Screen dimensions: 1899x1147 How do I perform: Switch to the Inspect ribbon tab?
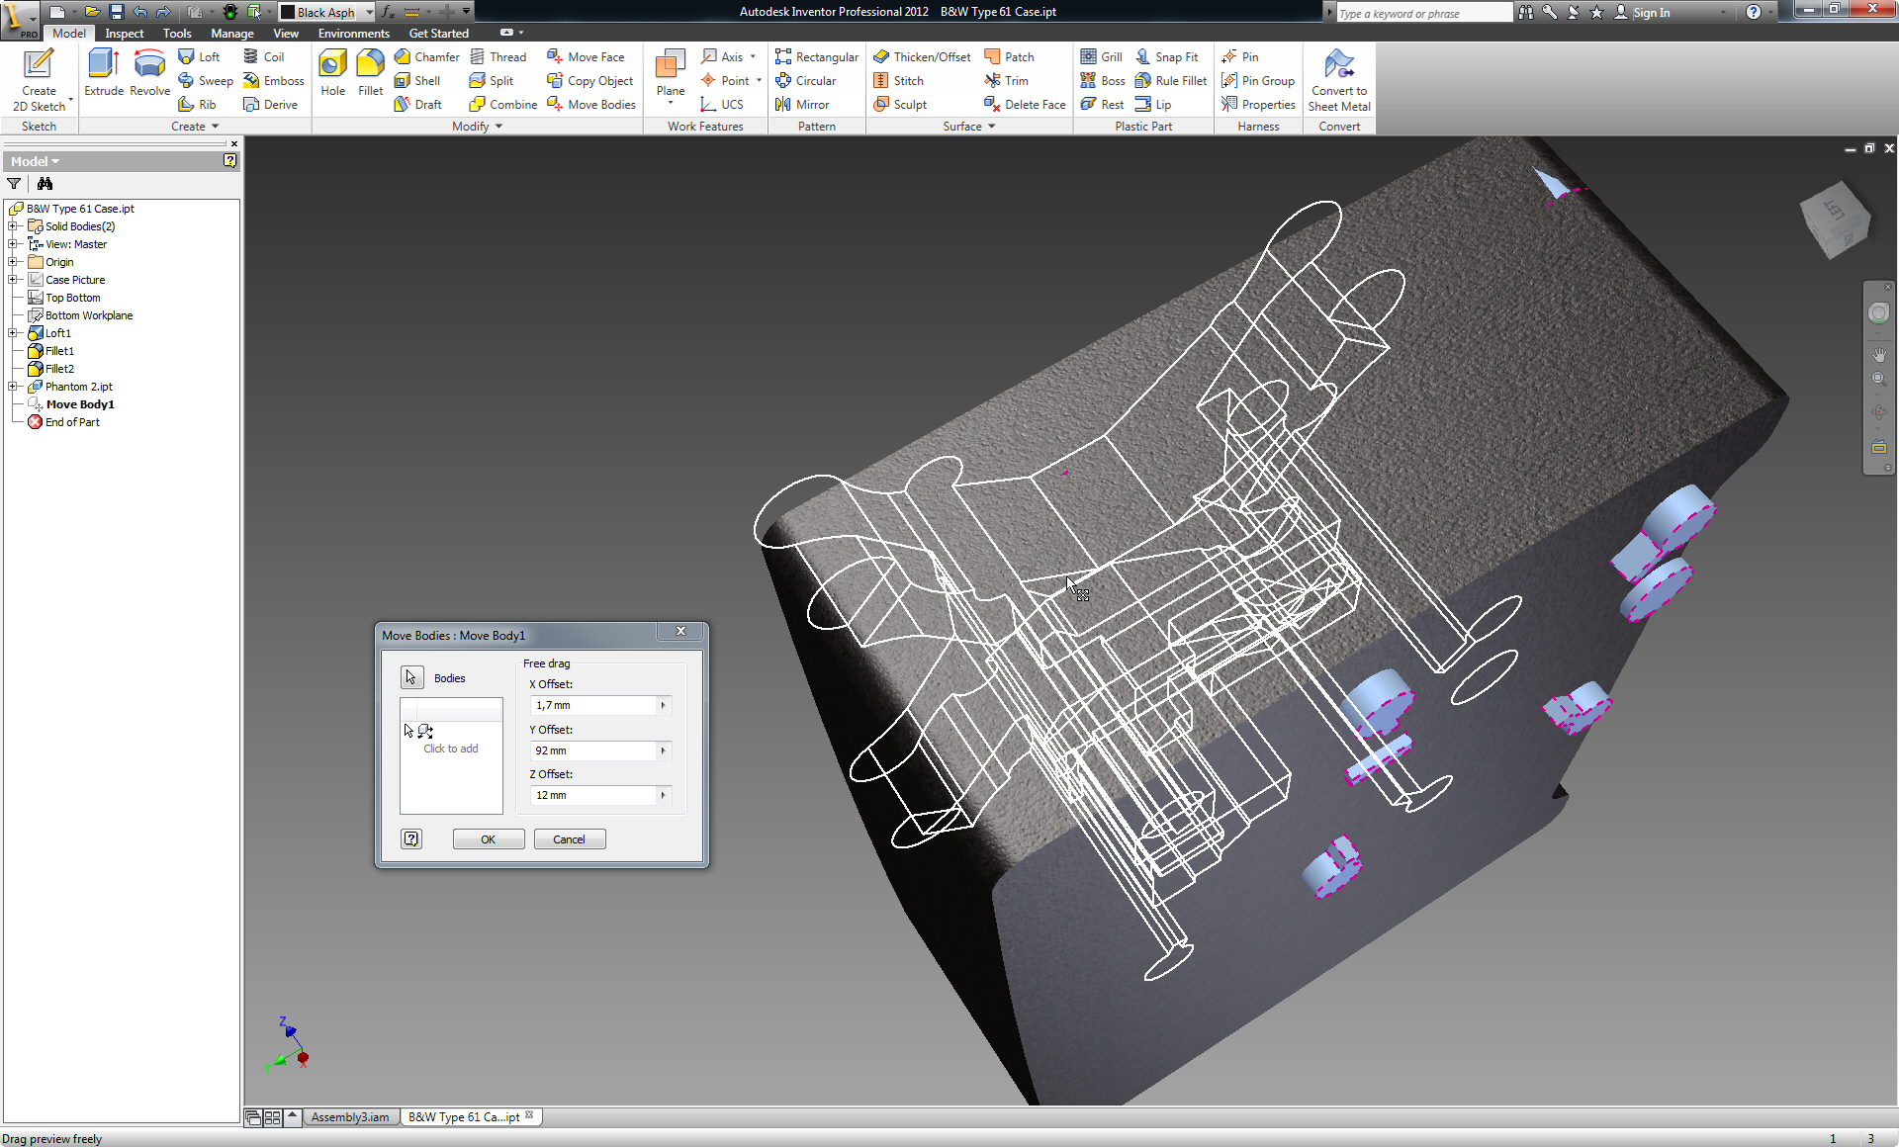coord(124,34)
